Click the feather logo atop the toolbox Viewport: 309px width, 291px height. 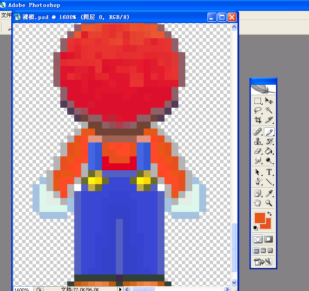(263, 90)
